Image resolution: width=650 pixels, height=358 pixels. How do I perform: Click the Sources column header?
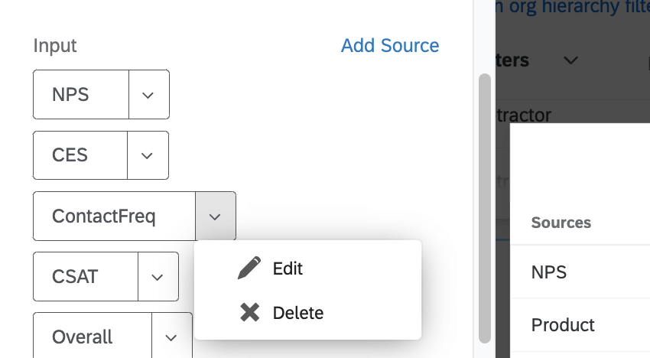click(561, 223)
